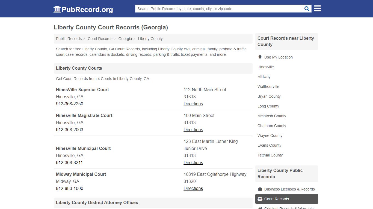
Task: Open HinesVille Superior Court listing
Action: [x=82, y=90]
